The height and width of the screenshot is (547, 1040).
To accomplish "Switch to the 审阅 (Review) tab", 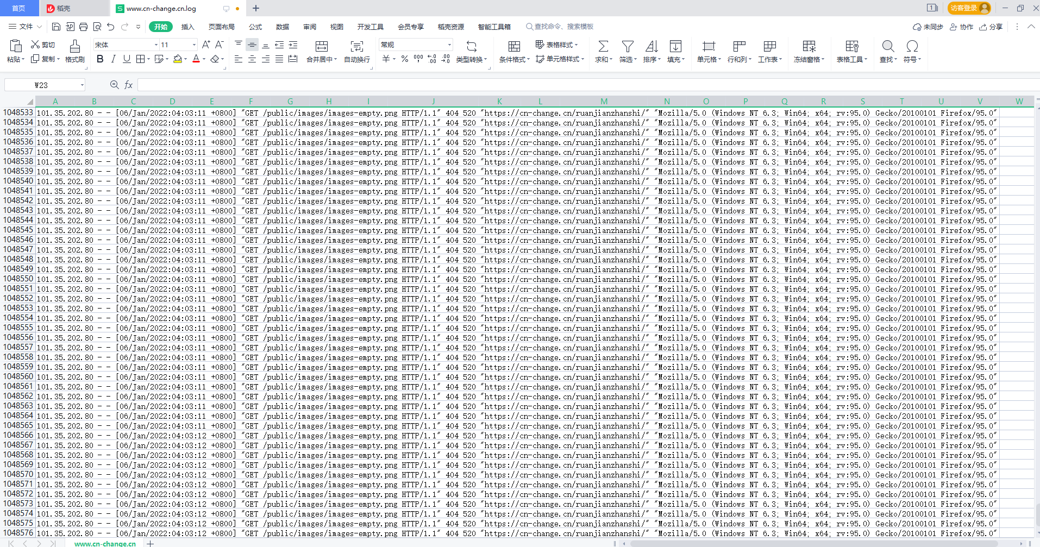I will pos(310,27).
